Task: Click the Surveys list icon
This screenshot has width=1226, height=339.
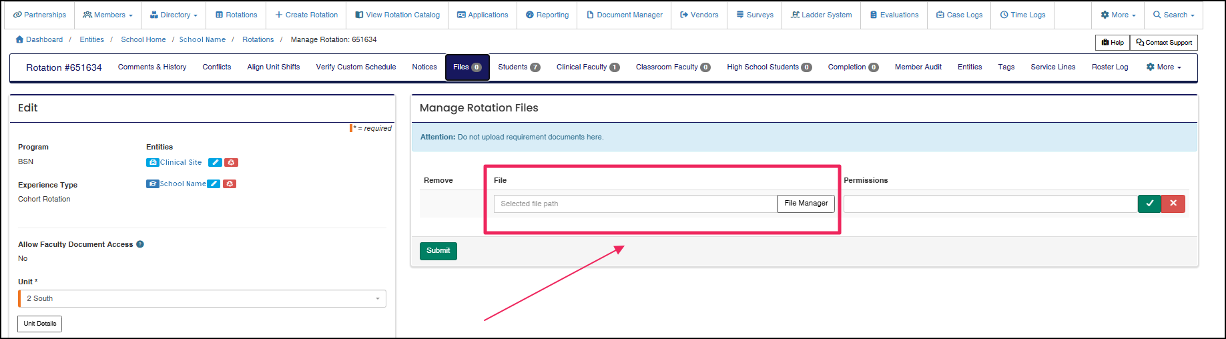Action: pos(740,15)
